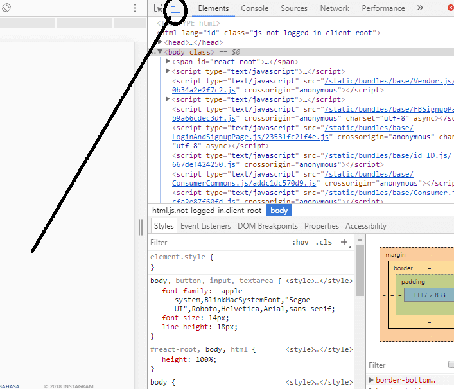Collapse the body element node
The image size is (454, 389).
159,52
